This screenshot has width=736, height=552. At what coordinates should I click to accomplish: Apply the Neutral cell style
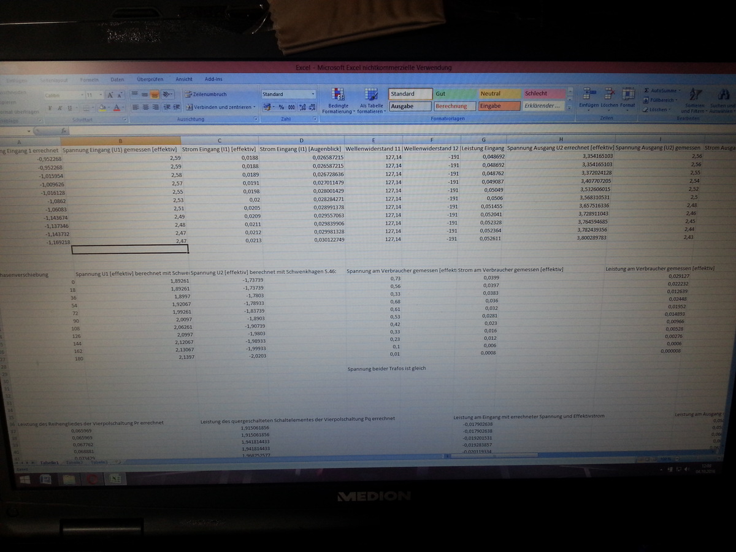(x=499, y=94)
